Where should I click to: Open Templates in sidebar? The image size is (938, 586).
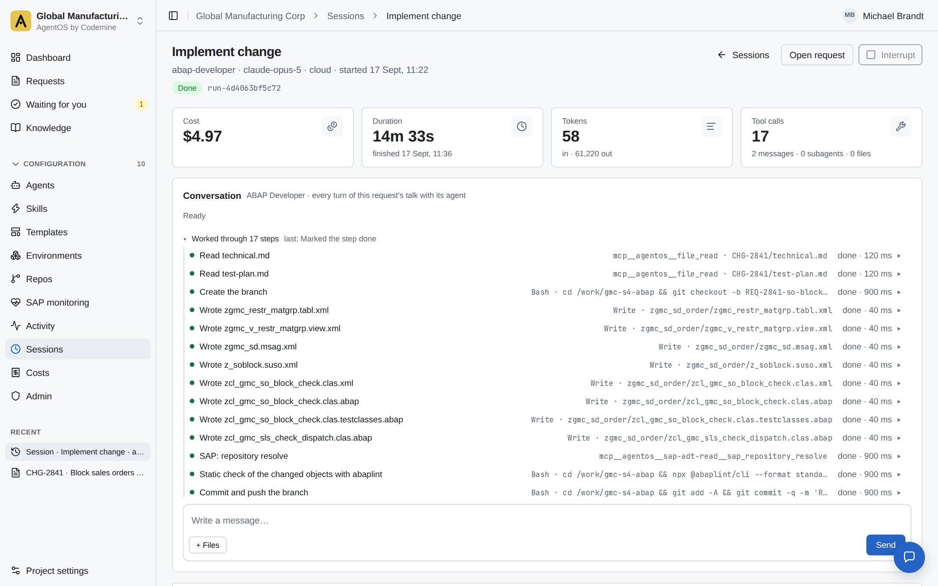click(x=78, y=232)
